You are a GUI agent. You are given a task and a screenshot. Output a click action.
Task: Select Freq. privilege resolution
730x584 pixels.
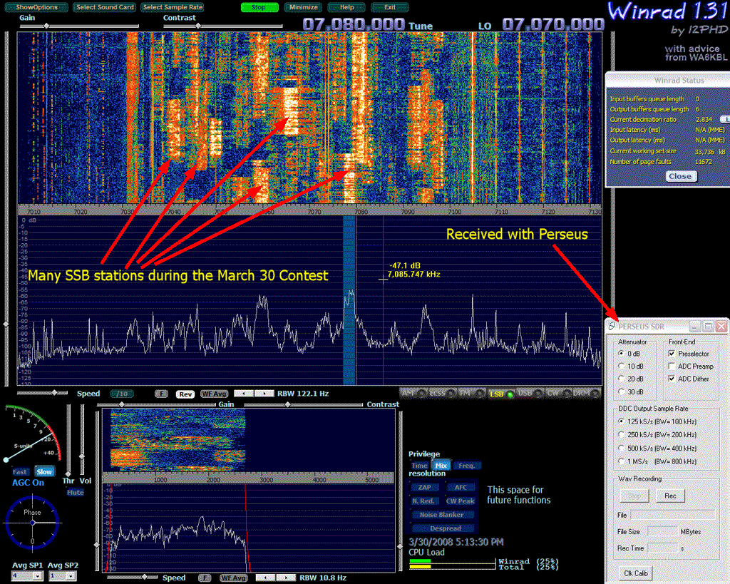[x=467, y=465]
